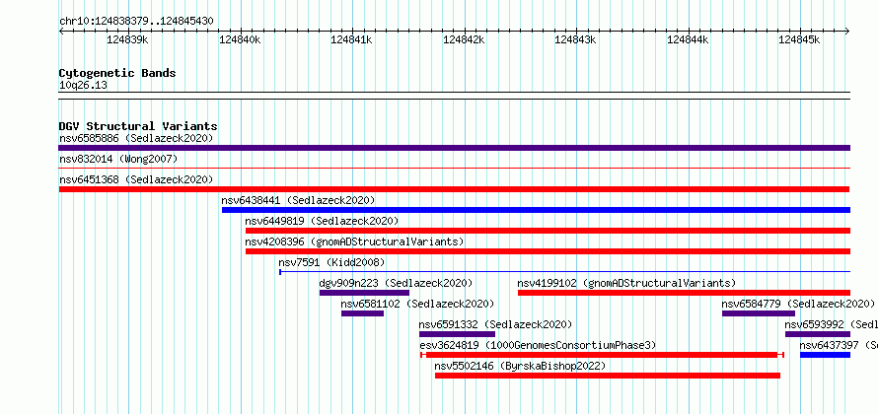878x414 pixels.
Task: Select the purple nsv6593992 variant bar
Action: (x=818, y=334)
